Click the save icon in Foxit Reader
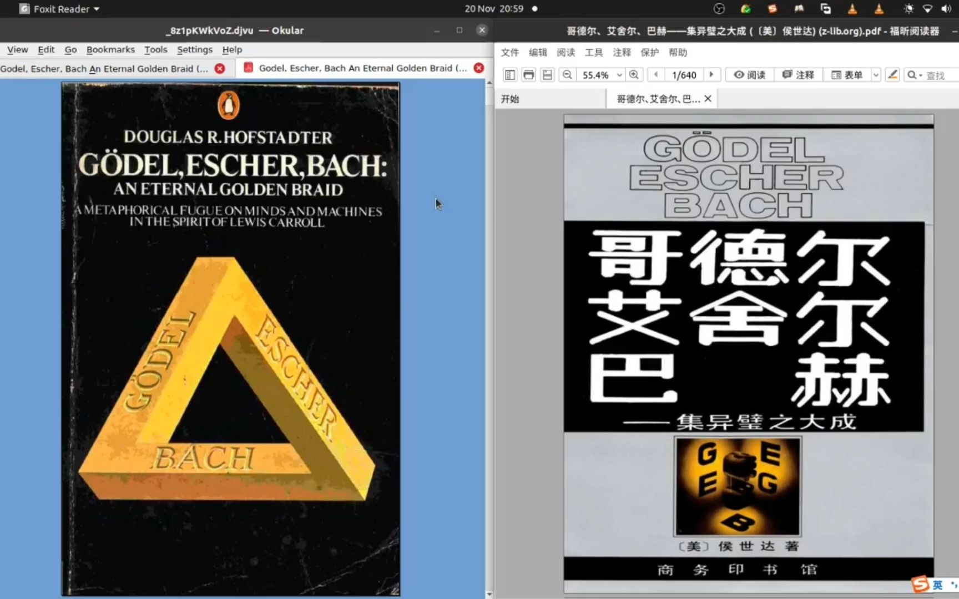 (x=547, y=75)
